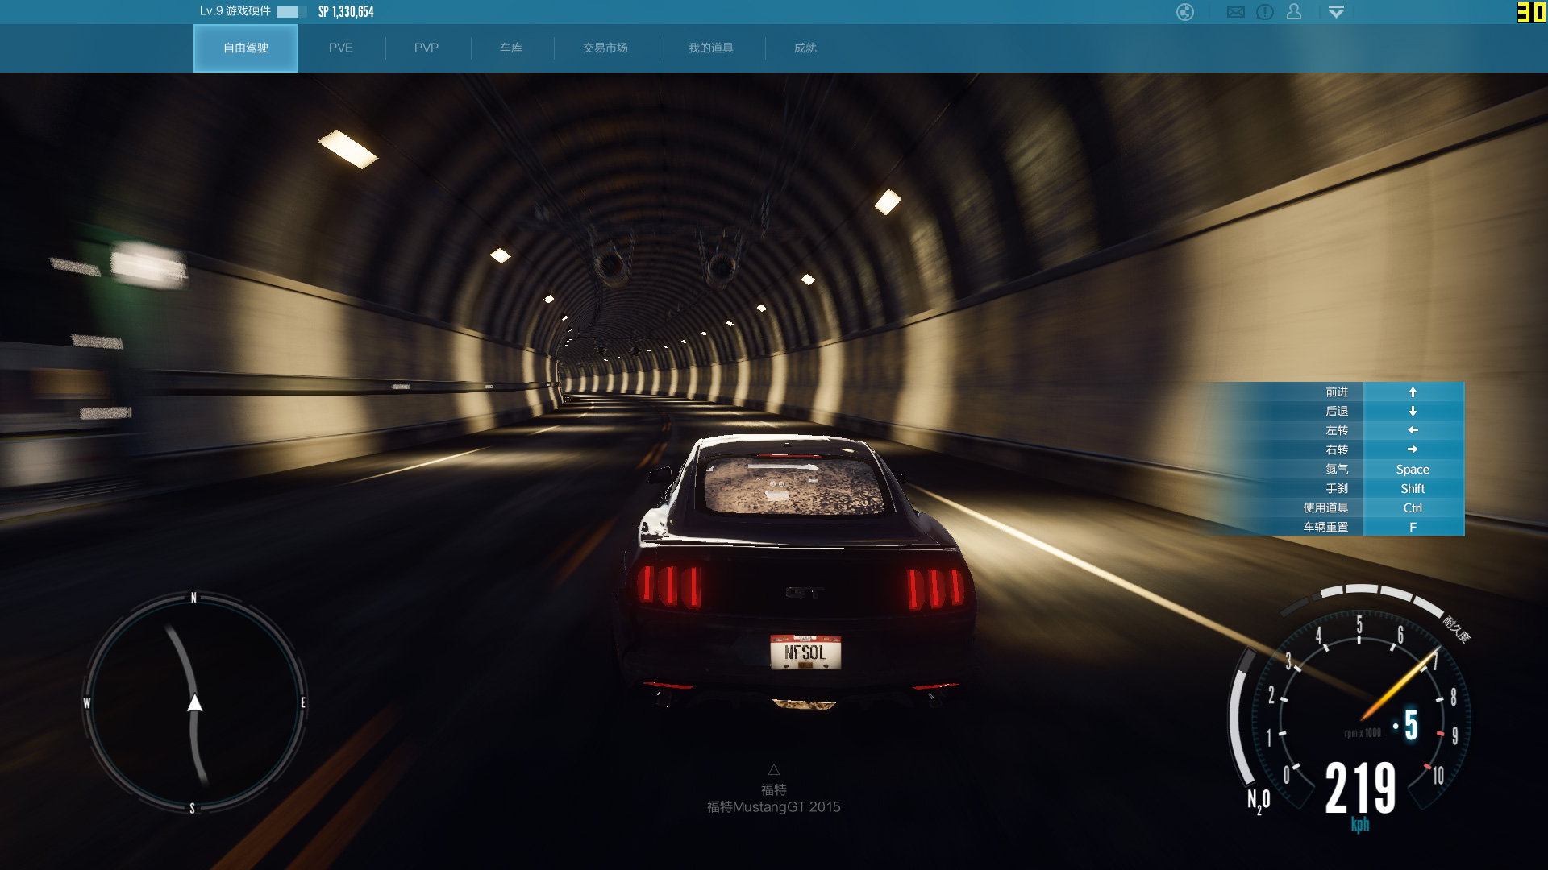1548x870 pixels.
Task: Open the 成就 achievements tab
Action: coord(805,48)
